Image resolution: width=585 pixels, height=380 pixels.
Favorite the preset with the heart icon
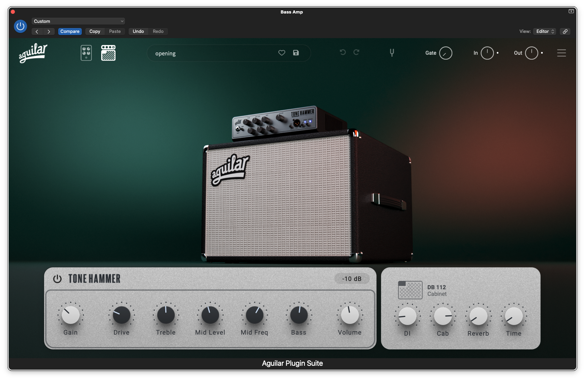(x=282, y=53)
